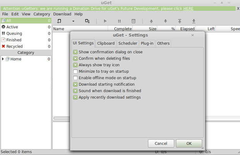This screenshot has width=240, height=155.
Task: Select the Recycled status row
Action: (x=26, y=46)
